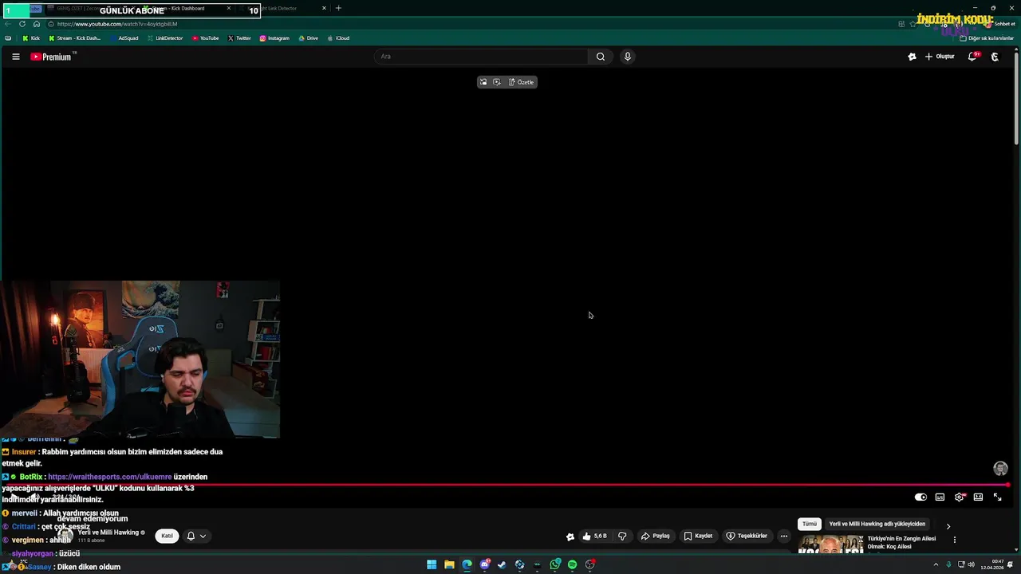Open the YouTube bookmark
The width and height of the screenshot is (1021, 574).
coord(205,38)
